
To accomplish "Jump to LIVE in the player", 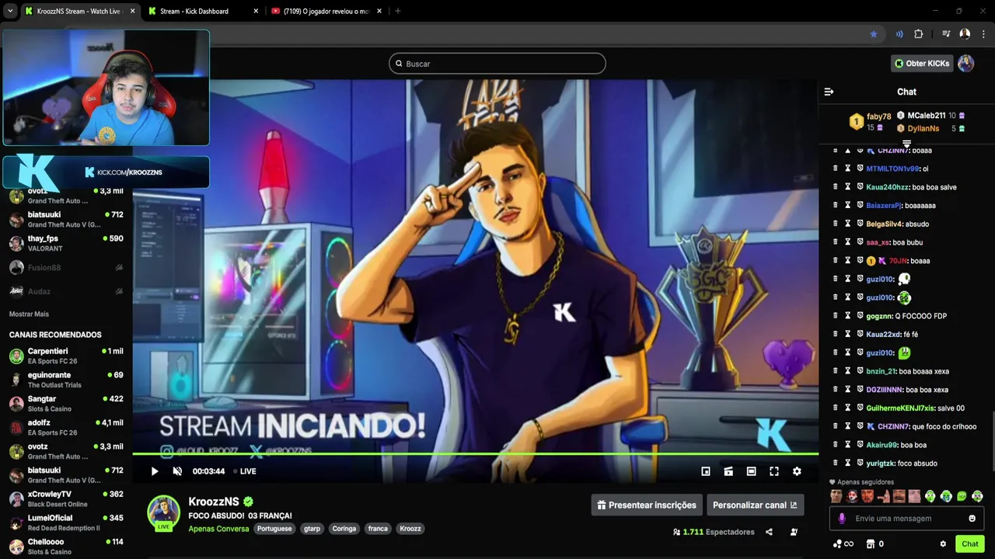I will click(x=244, y=471).
